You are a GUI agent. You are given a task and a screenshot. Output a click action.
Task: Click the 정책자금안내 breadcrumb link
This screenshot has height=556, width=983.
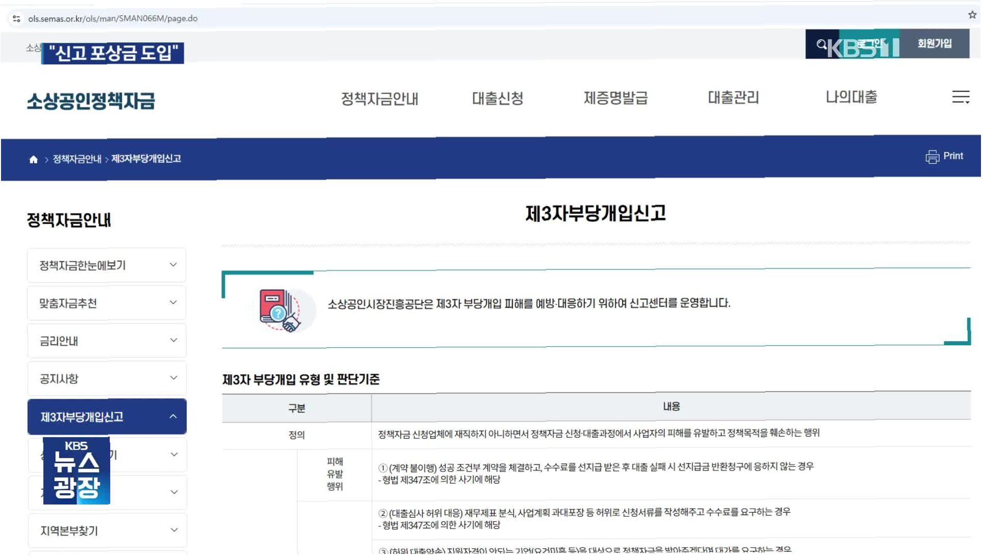[x=77, y=159]
